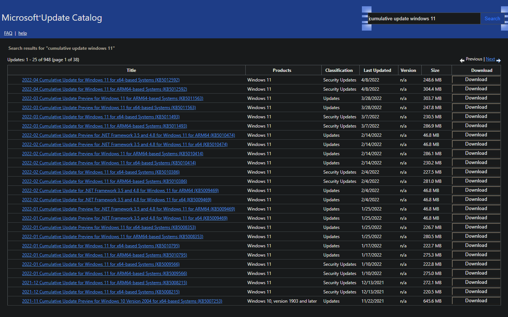Open the help link in the header
508x317 pixels.
(x=23, y=33)
